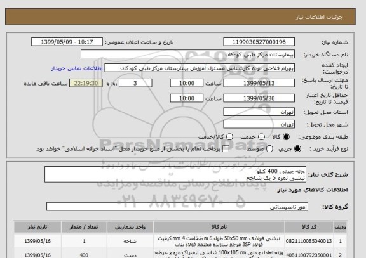366x258 pixels.
Task: Click the جزئیات اطلاعات نیاز header title
Action: click(319, 17)
